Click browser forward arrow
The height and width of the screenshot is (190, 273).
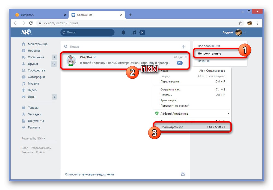point(23,23)
